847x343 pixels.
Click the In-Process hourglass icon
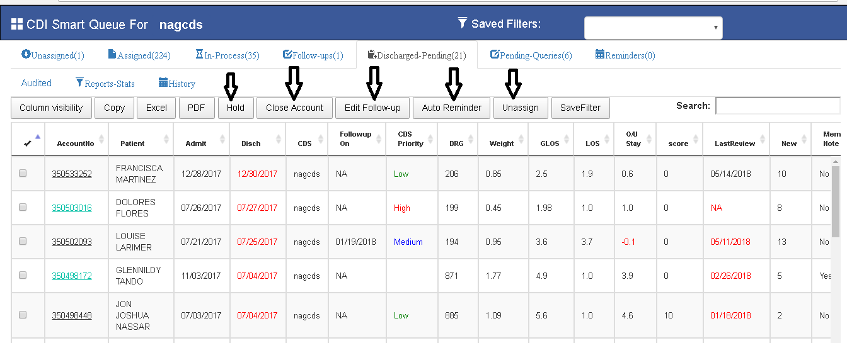click(199, 55)
